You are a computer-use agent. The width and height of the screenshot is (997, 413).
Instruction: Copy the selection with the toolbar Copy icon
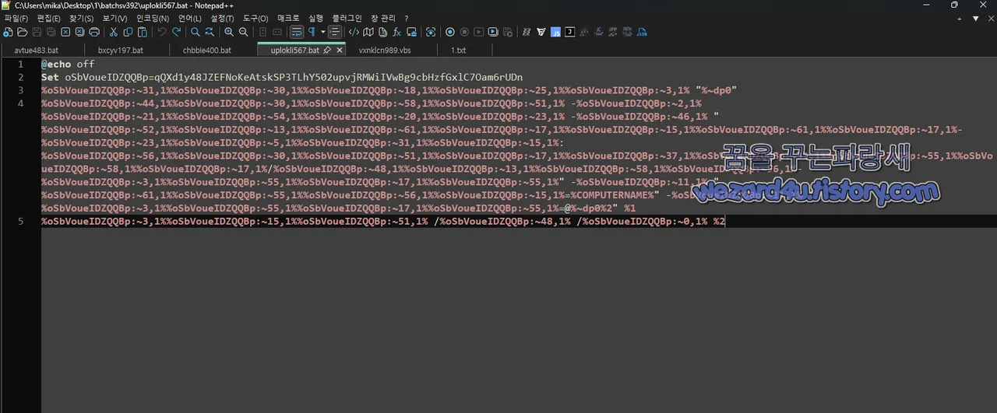click(128, 32)
